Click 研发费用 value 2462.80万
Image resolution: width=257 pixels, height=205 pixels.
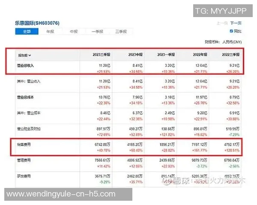135,176
